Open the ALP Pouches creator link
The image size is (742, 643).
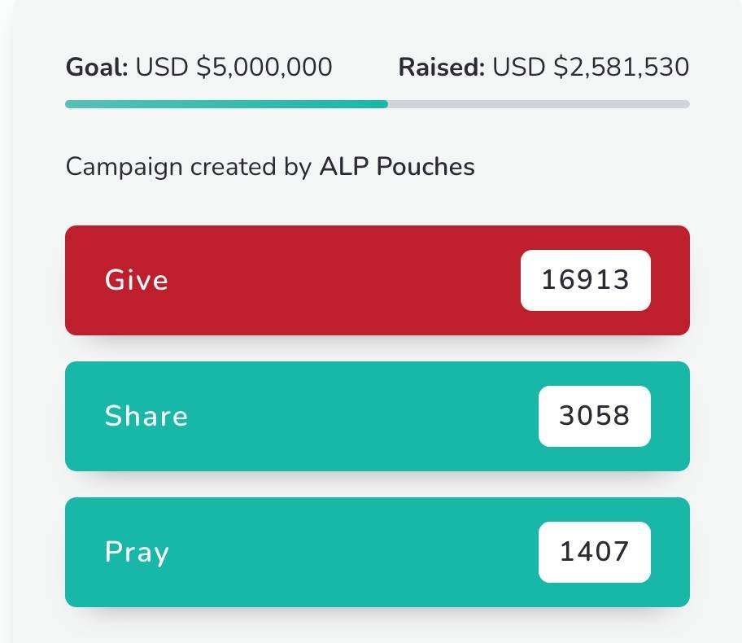396,167
